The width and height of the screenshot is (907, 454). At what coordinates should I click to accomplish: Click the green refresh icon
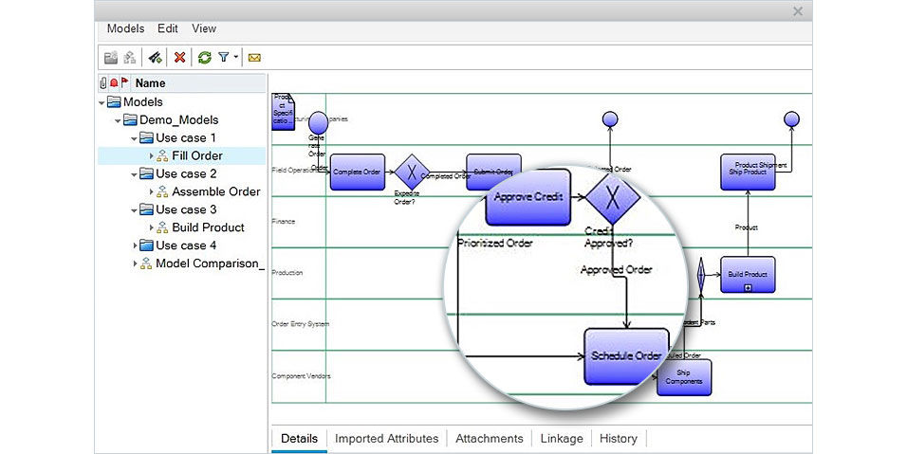click(205, 58)
